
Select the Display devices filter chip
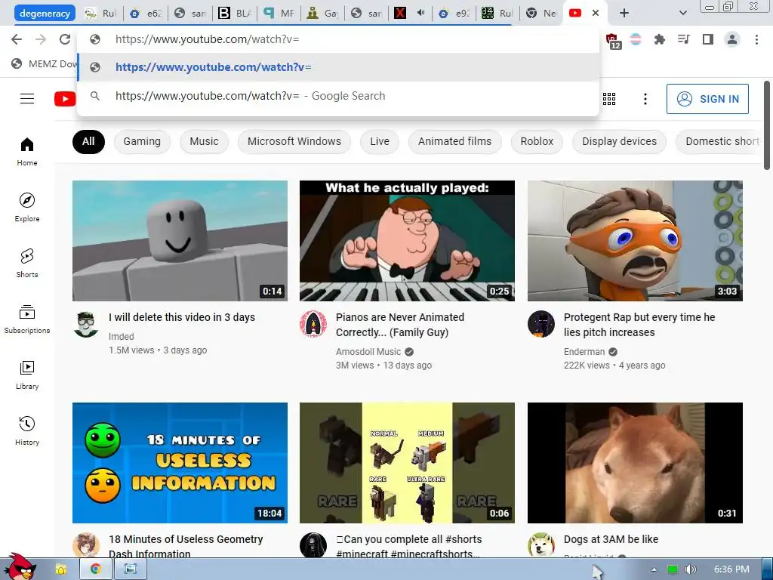[619, 141]
